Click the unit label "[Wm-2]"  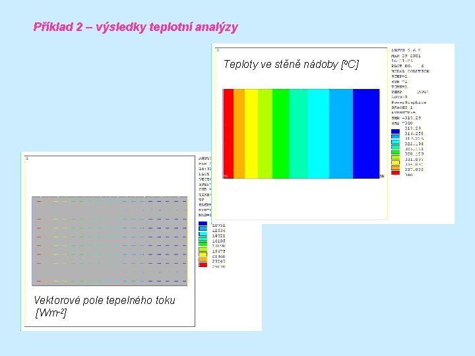tap(51, 312)
